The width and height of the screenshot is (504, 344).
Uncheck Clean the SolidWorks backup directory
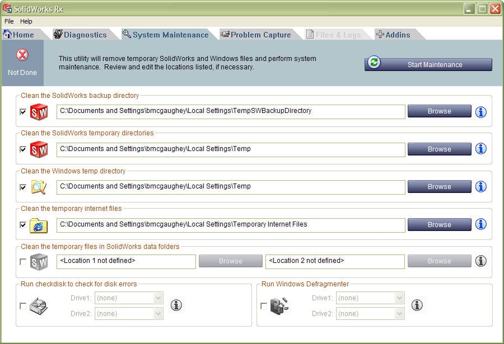coord(23,112)
